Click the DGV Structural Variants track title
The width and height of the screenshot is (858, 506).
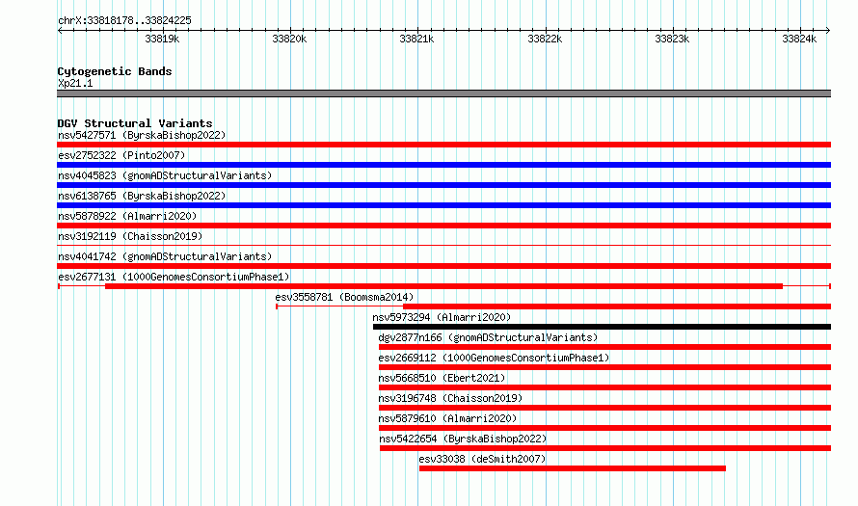[x=135, y=123]
